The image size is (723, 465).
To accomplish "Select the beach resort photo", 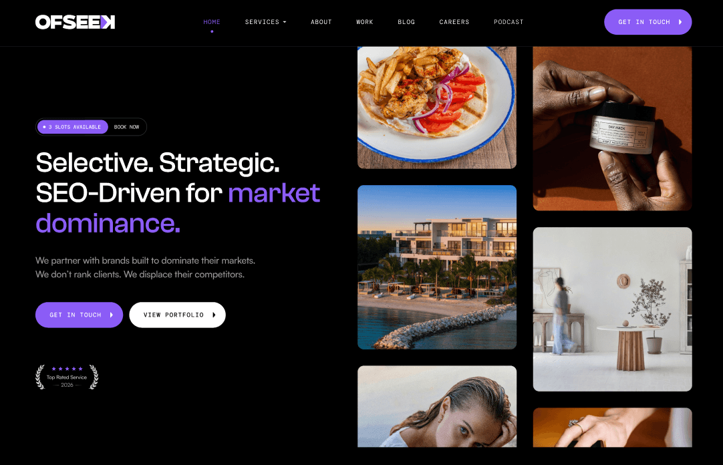I will coord(436,267).
